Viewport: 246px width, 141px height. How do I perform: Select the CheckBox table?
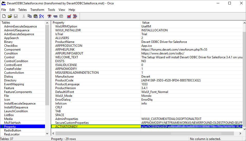click(x=11, y=46)
